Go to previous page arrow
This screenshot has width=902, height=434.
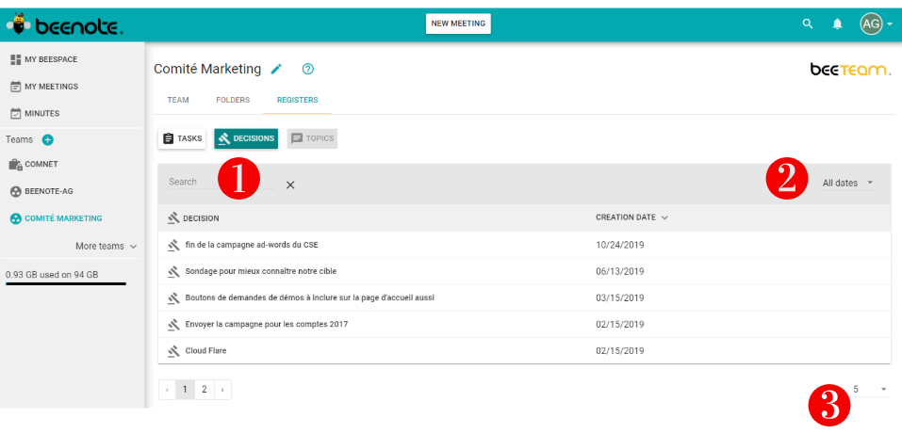[167, 390]
